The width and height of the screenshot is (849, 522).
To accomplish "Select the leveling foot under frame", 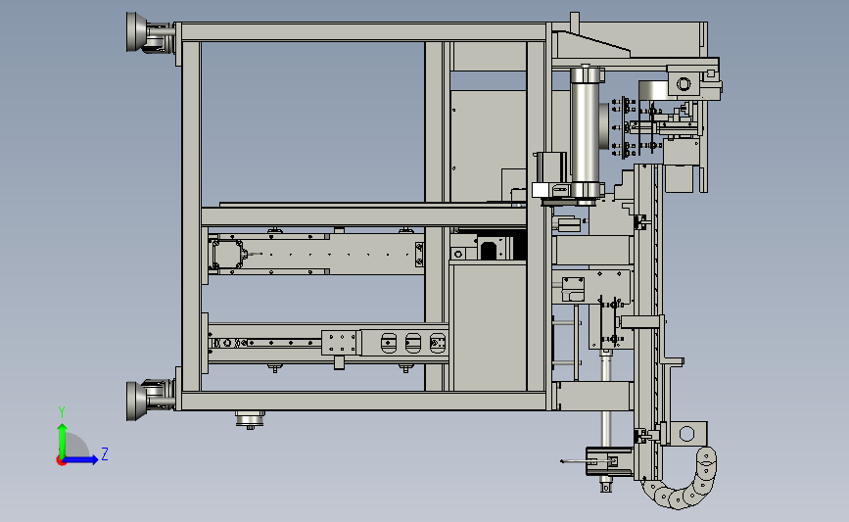I will pos(250,419).
